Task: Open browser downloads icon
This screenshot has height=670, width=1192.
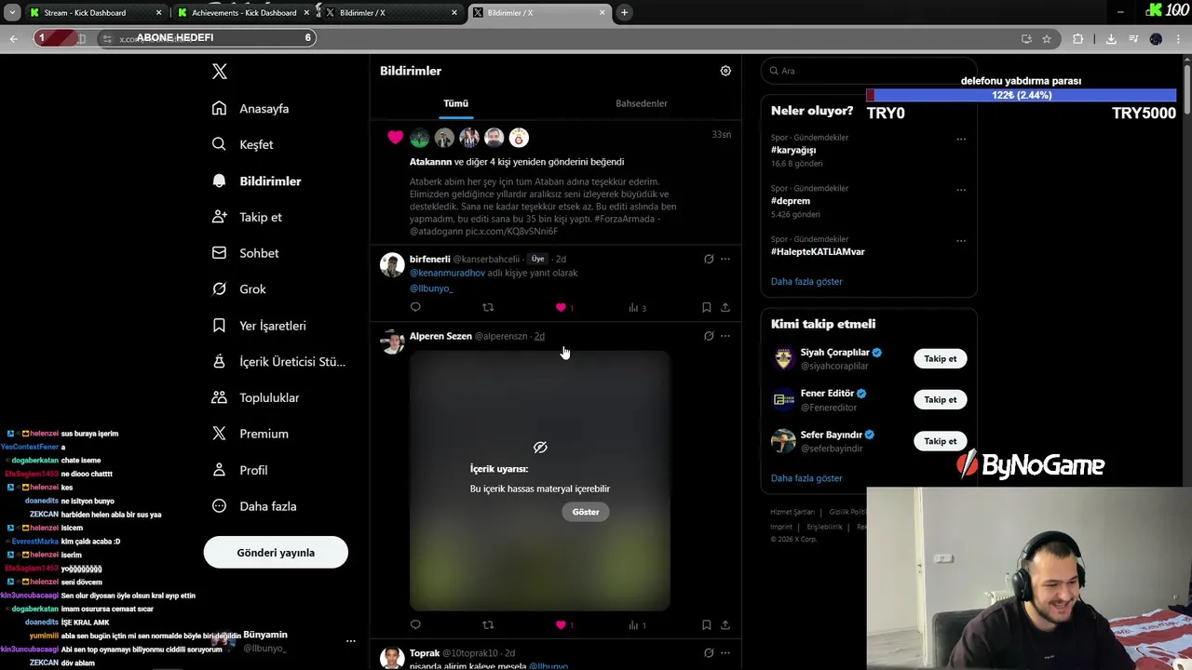Action: coord(1111,39)
